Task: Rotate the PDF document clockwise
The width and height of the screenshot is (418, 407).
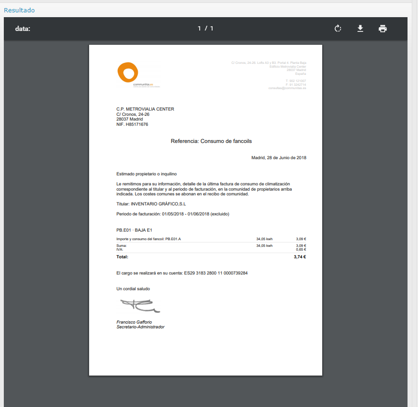Action: click(338, 29)
